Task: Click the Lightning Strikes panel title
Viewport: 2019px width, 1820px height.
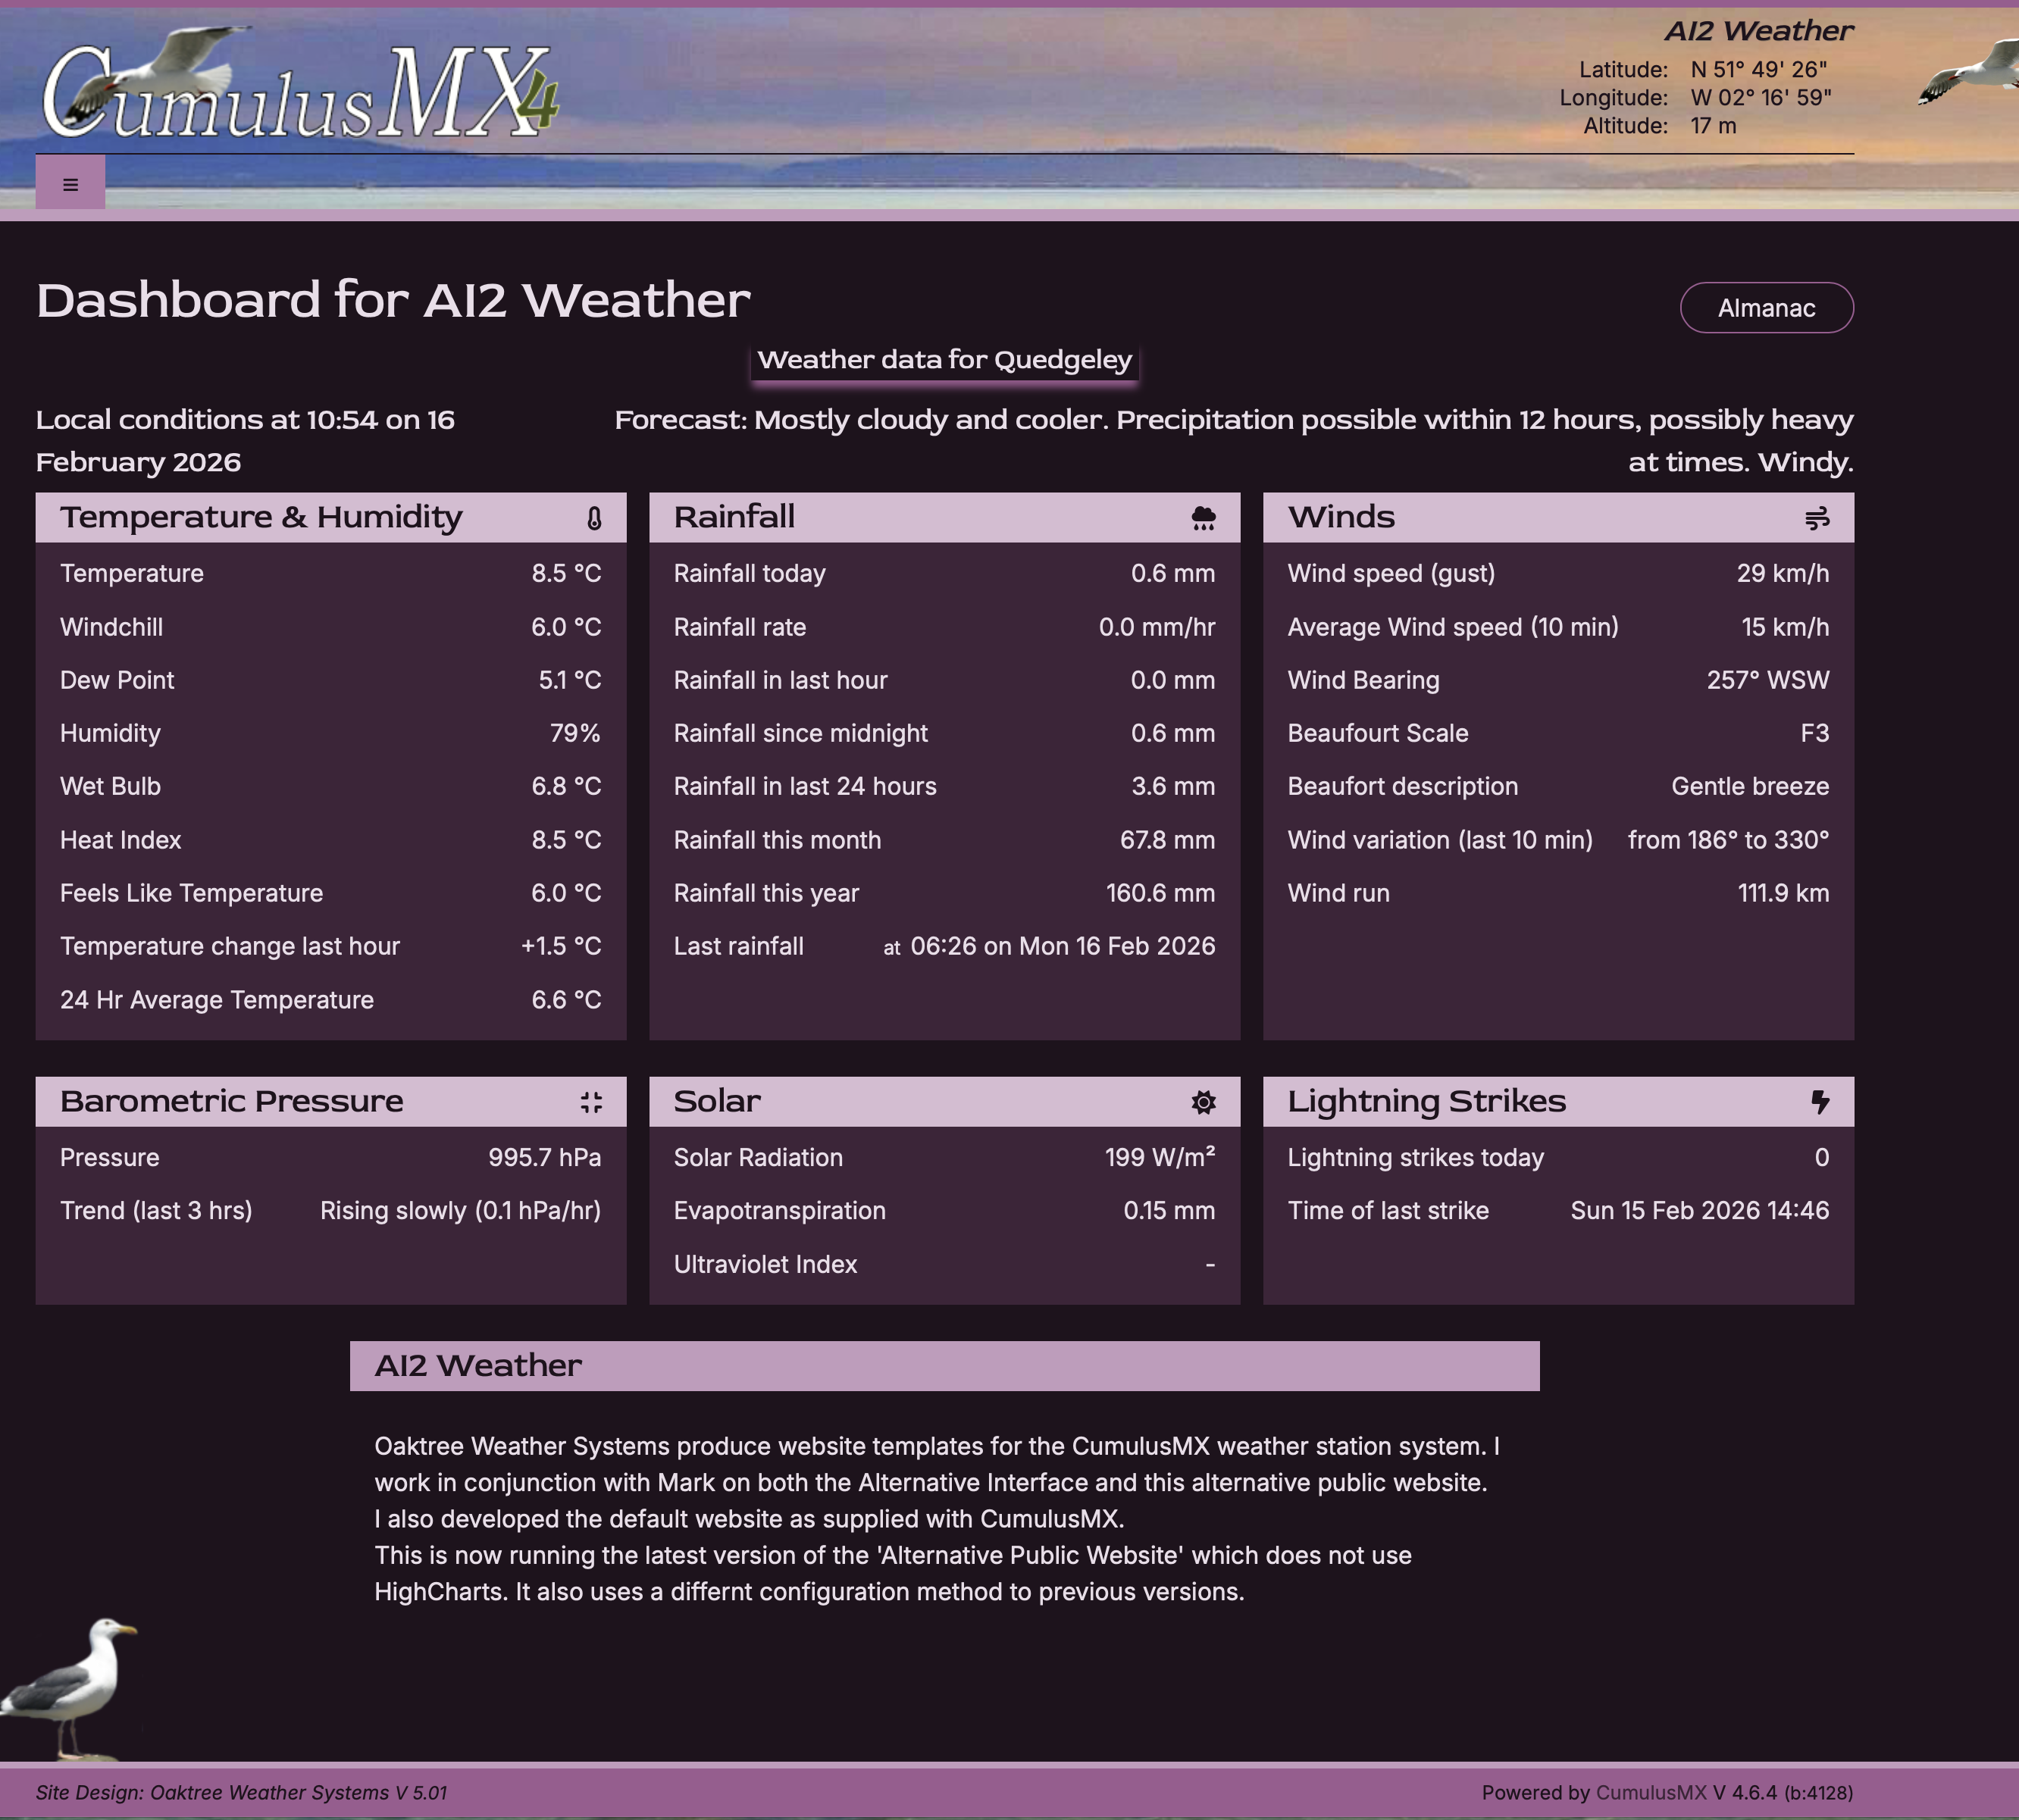Action: 1426,1101
